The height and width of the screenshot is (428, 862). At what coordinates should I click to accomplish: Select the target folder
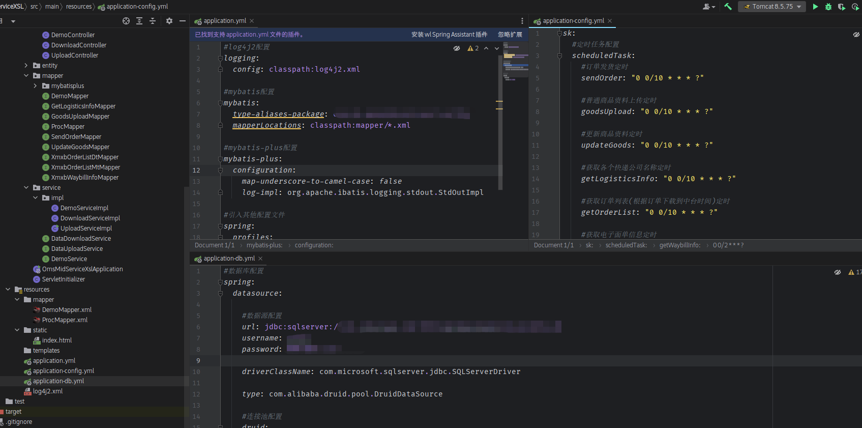[13, 412]
